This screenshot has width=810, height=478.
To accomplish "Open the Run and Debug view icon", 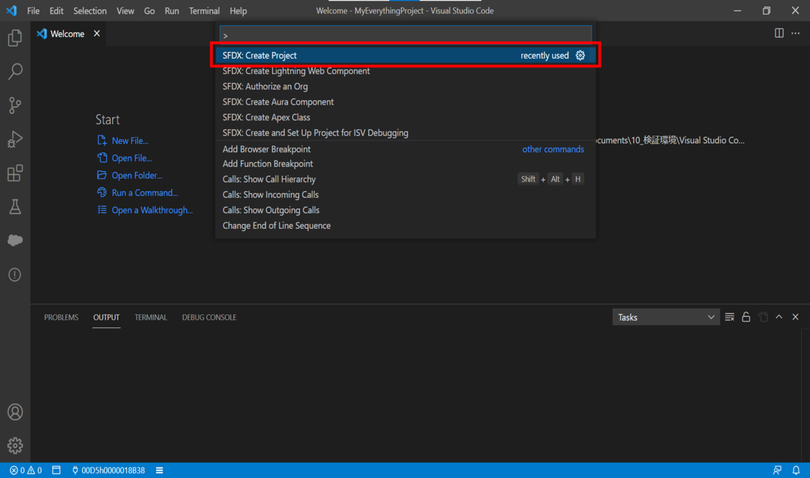I will (15, 139).
